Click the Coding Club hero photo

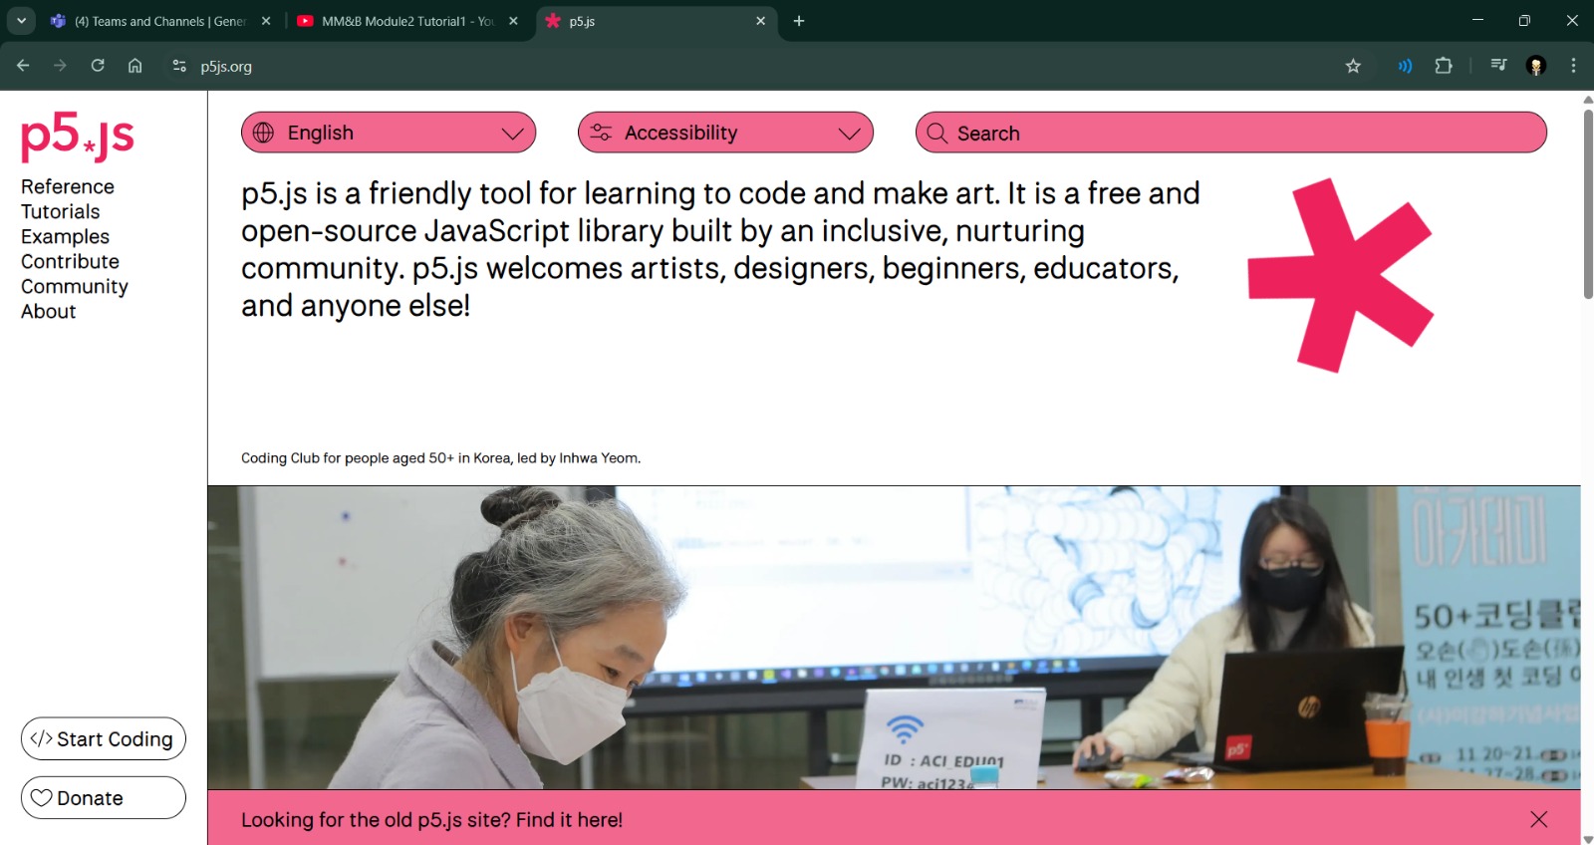click(894, 638)
